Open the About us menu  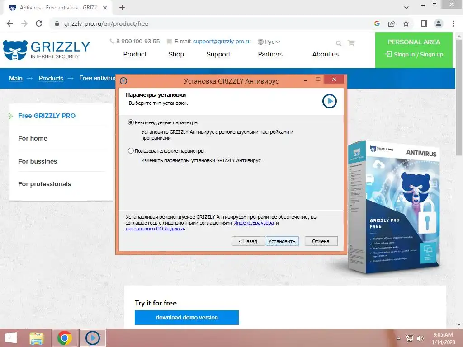(x=326, y=54)
